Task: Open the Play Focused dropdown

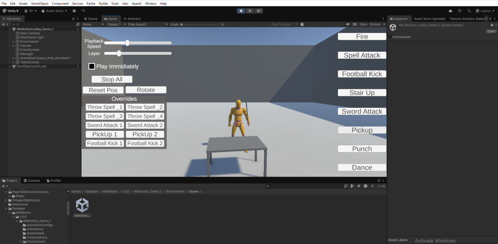Action: tap(284, 24)
